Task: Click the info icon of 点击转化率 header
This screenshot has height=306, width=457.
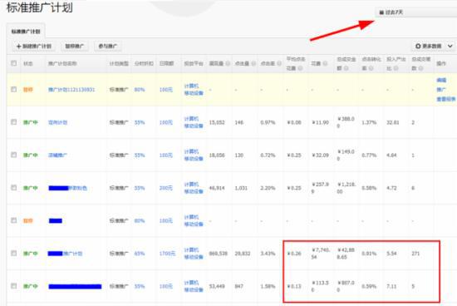Action: click(371, 68)
